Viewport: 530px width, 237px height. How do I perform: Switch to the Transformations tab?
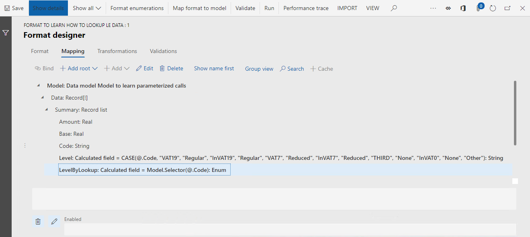pos(117,51)
